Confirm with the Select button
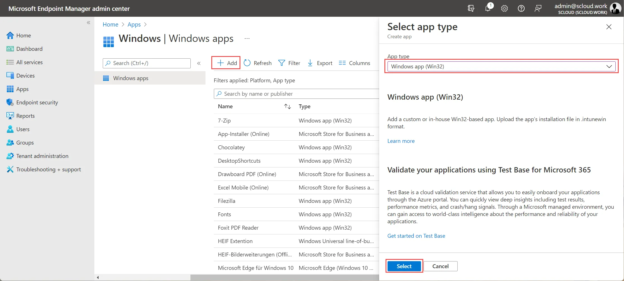The width and height of the screenshot is (624, 281). click(x=404, y=266)
